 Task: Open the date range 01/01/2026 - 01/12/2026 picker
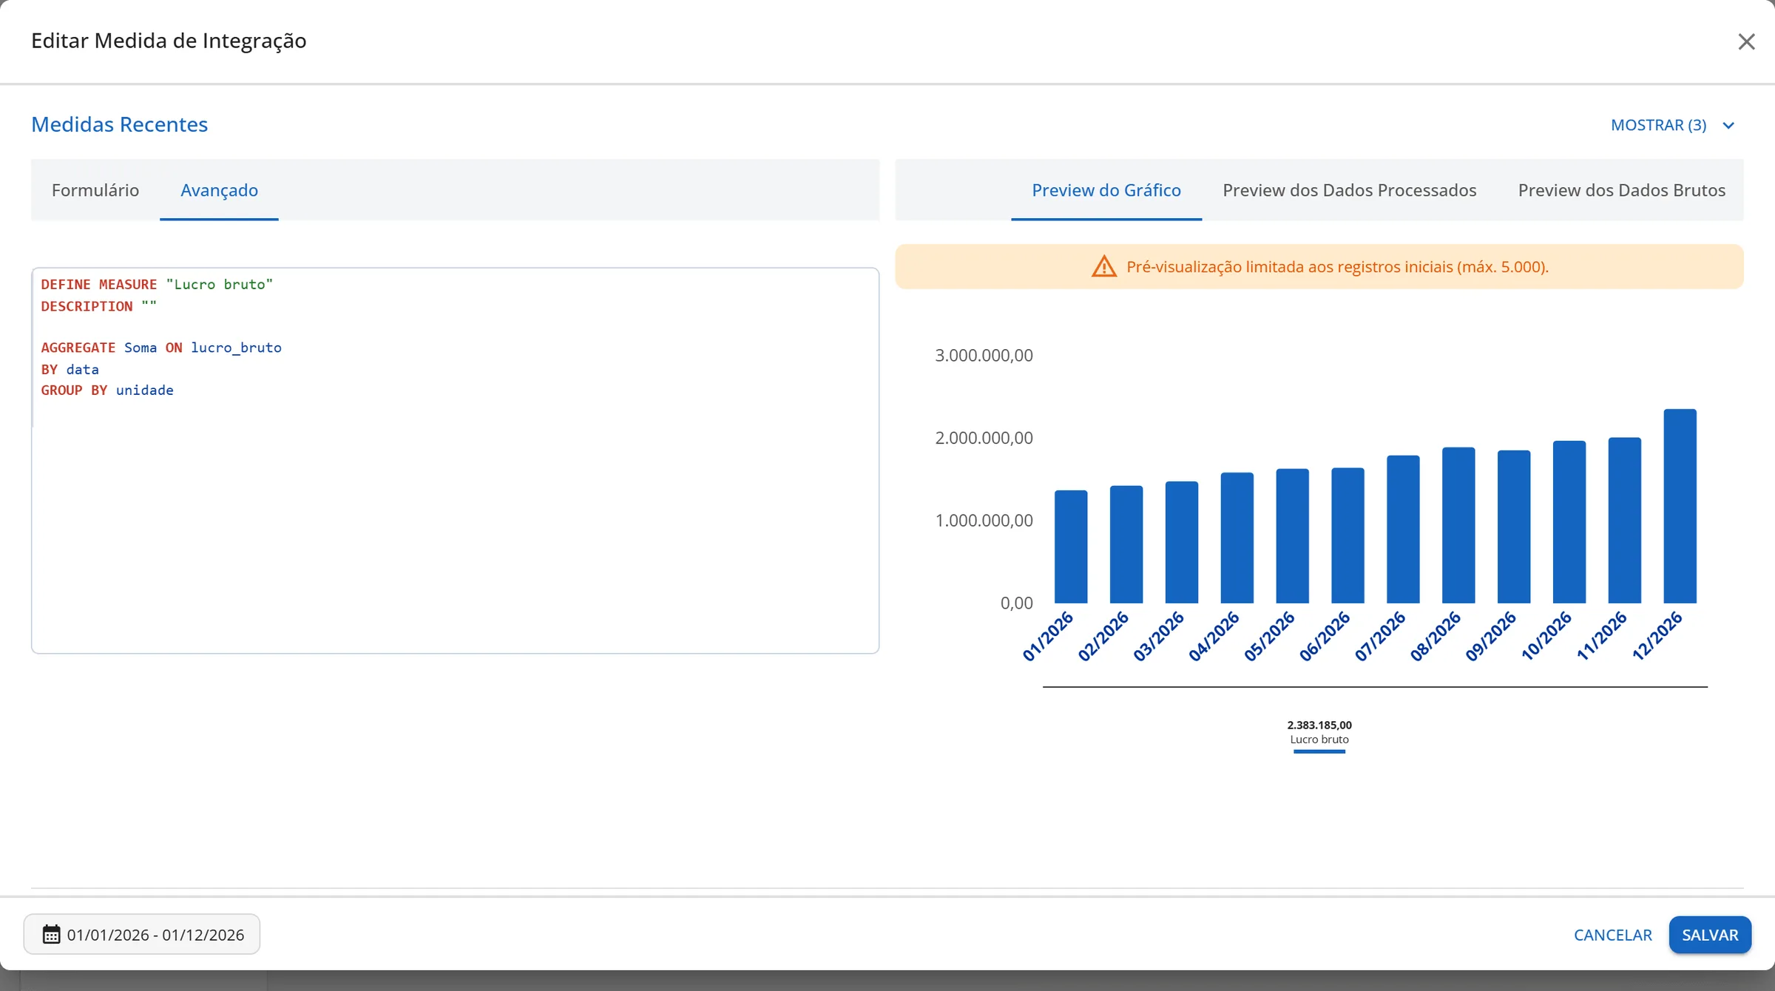pos(142,934)
